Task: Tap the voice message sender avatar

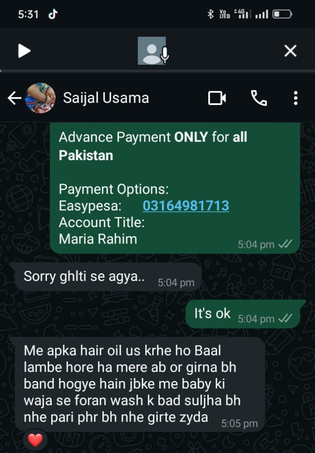Action: pos(151,51)
